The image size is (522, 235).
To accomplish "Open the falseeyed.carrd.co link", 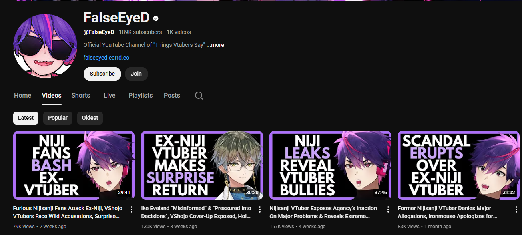I will [106, 58].
